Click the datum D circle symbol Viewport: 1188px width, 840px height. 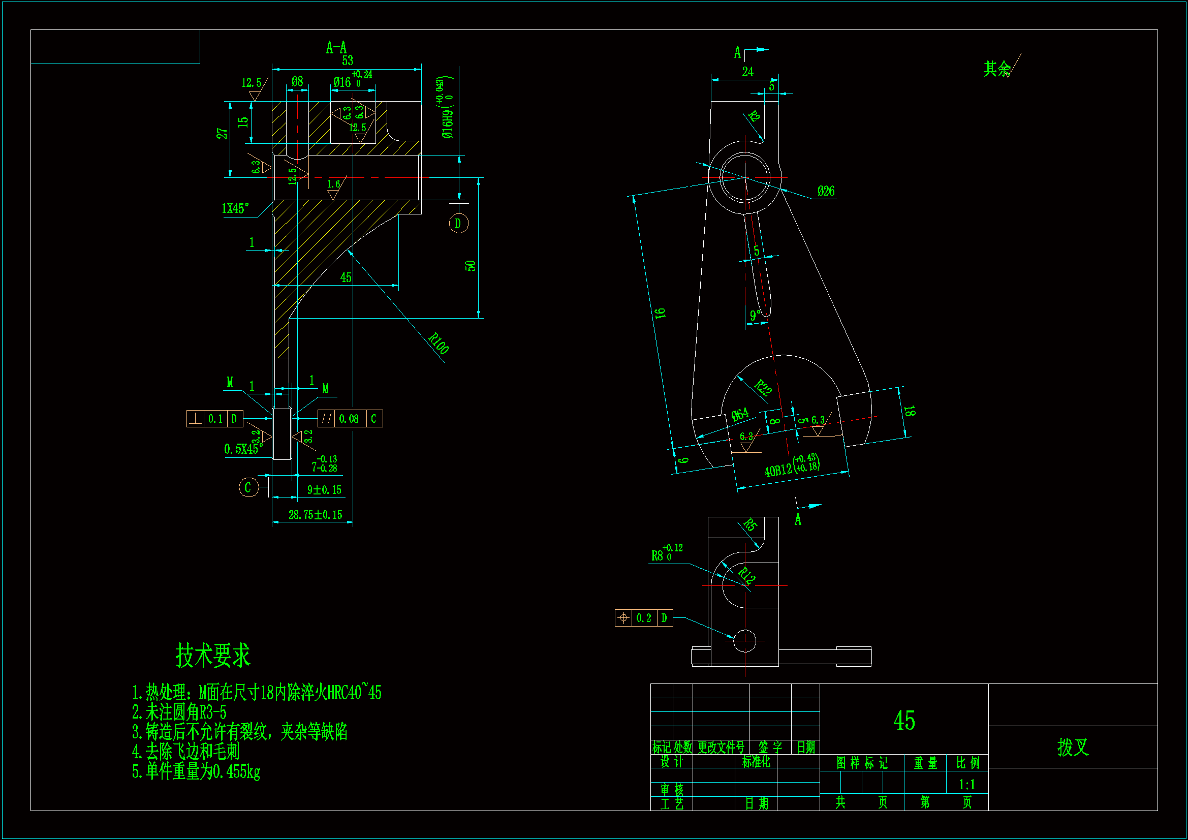coord(458,224)
